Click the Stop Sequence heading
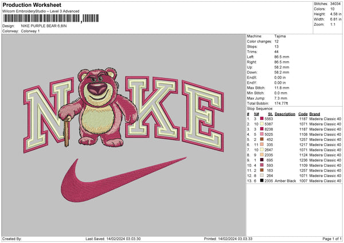 tap(260, 108)
